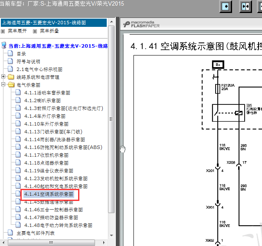Collapse the 电气示意图 folder

pyautogui.click(x=3, y=84)
